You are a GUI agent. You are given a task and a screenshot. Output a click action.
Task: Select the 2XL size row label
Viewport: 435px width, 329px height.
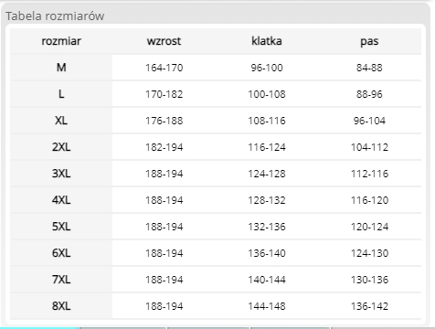(x=61, y=147)
